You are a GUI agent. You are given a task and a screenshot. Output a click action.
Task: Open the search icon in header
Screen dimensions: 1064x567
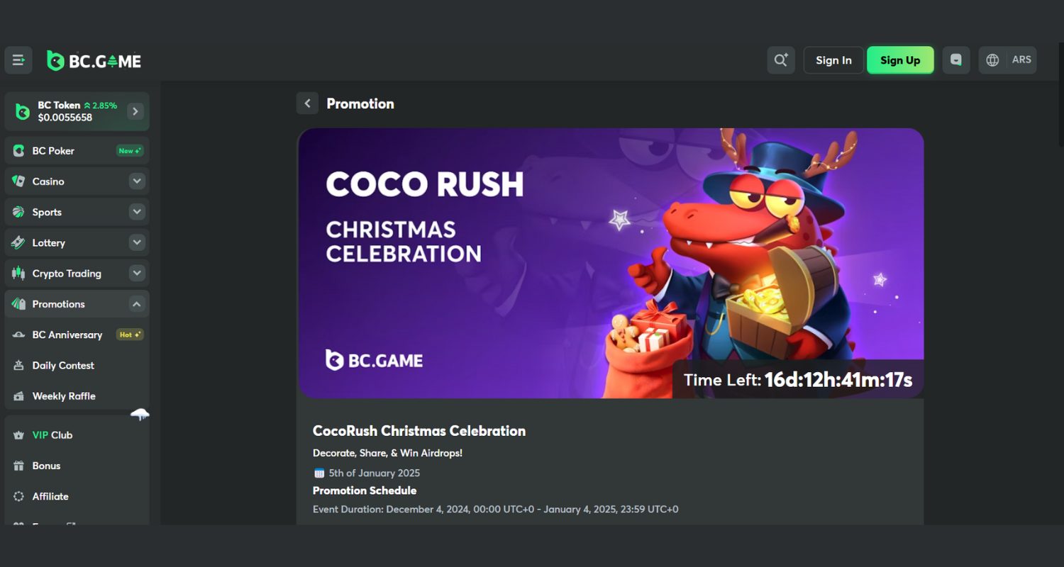(x=781, y=60)
